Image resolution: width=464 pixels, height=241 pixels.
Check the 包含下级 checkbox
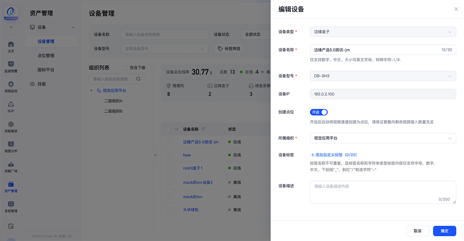pos(125,68)
